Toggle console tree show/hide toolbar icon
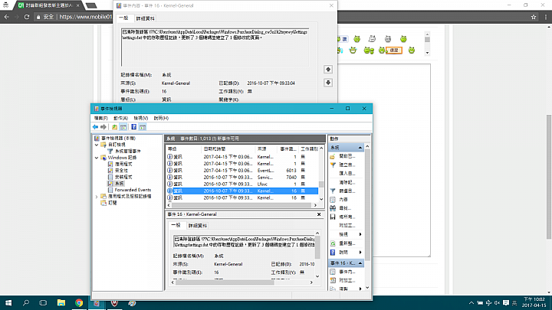Viewport: 552px width, 310px height. 123,127
